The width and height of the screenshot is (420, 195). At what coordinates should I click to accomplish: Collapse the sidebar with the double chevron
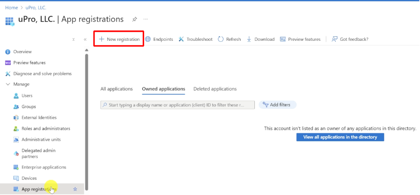tap(85, 39)
